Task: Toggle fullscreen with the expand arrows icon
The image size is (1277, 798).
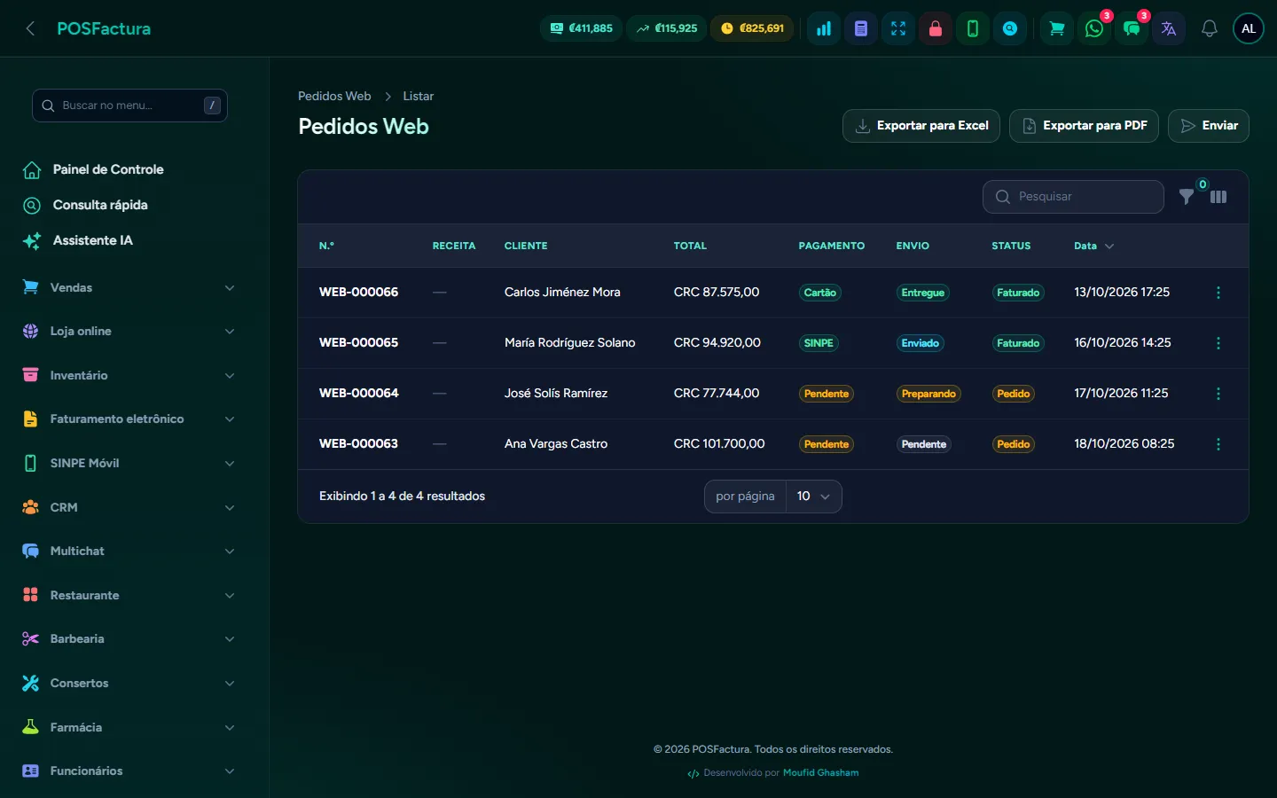Action: 898,28
